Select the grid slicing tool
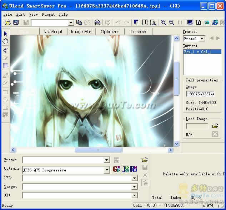 click(5, 65)
